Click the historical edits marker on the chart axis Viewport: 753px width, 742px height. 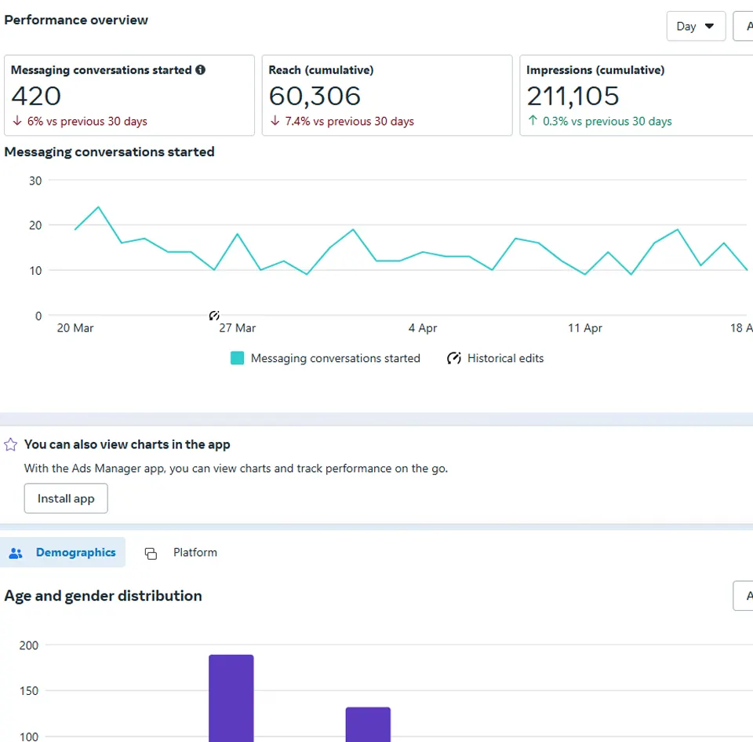coord(214,316)
